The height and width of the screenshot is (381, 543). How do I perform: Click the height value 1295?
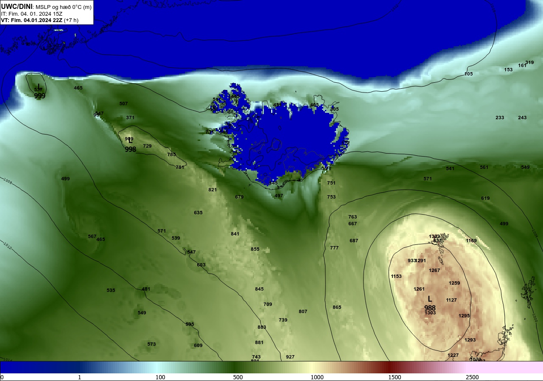click(x=464, y=316)
